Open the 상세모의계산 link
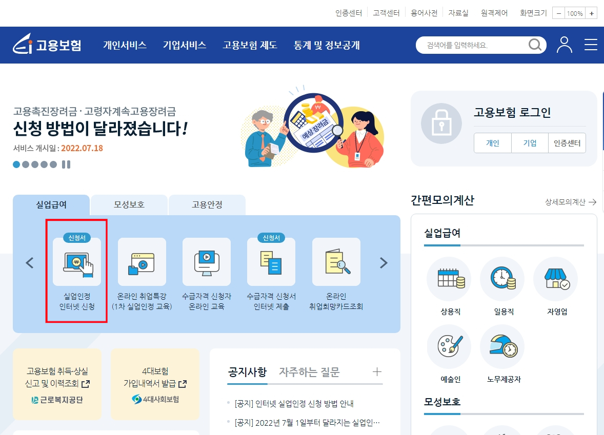Image resolution: width=604 pixels, height=435 pixels. pos(571,202)
